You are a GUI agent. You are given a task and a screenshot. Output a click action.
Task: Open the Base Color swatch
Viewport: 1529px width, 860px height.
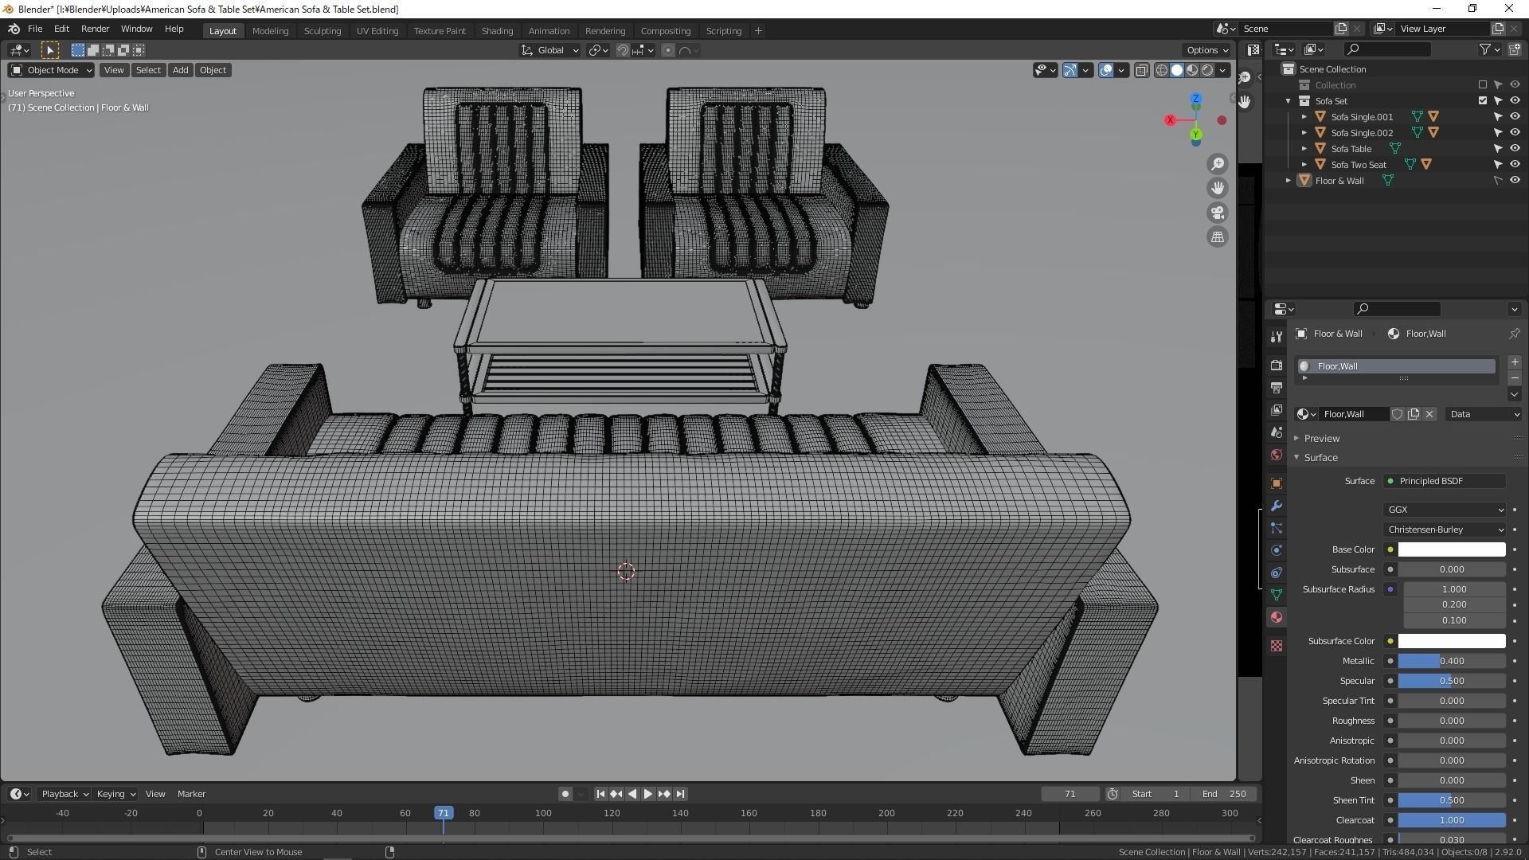(x=1452, y=549)
